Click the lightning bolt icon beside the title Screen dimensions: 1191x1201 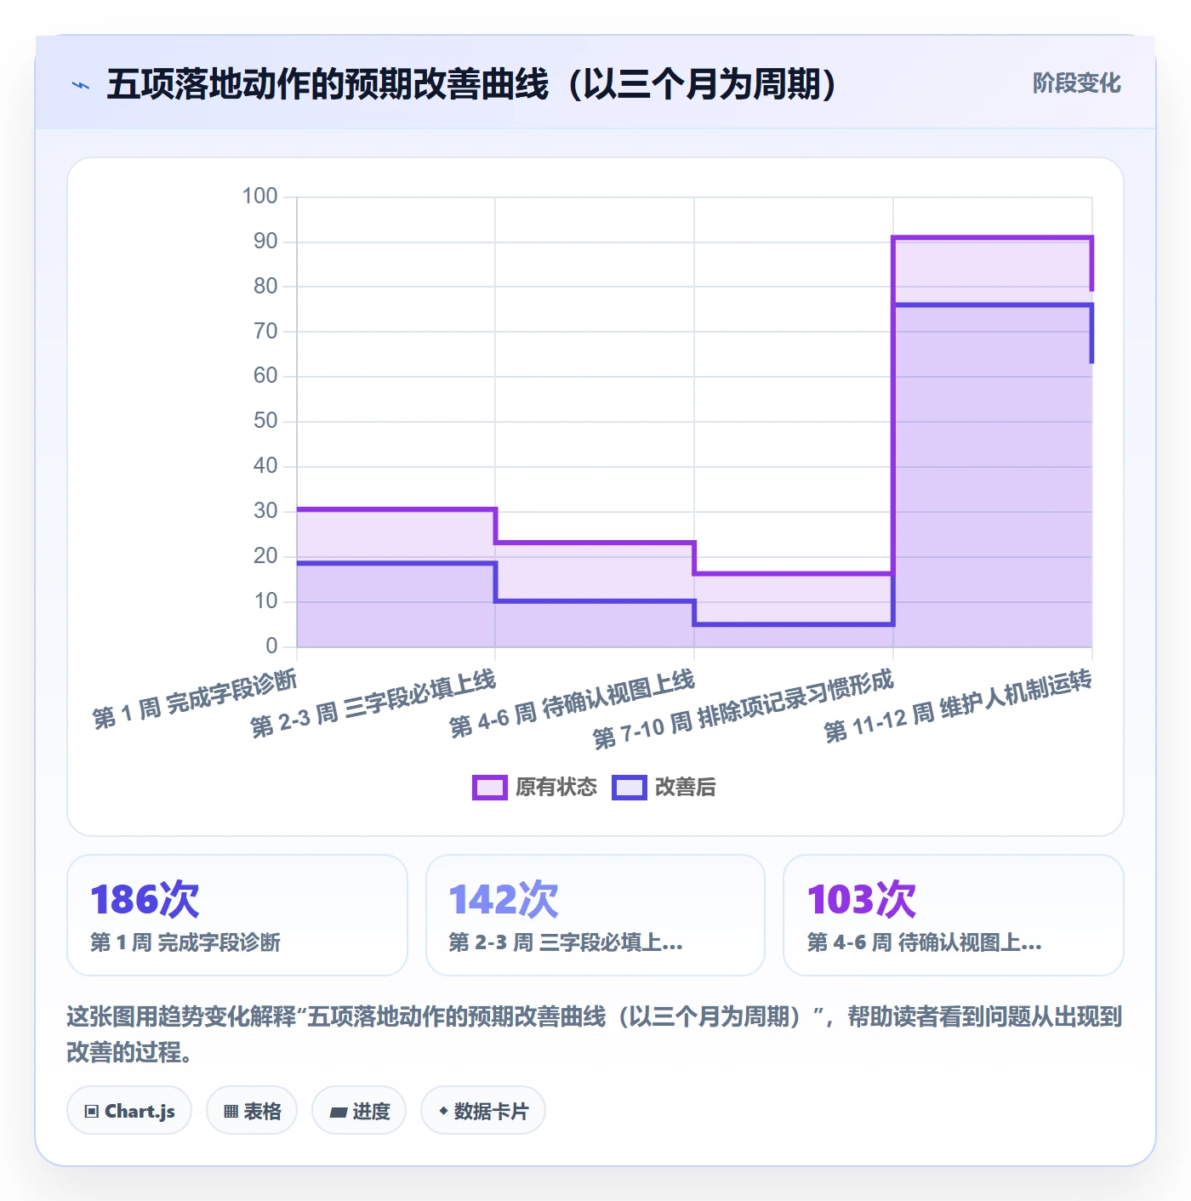point(81,85)
